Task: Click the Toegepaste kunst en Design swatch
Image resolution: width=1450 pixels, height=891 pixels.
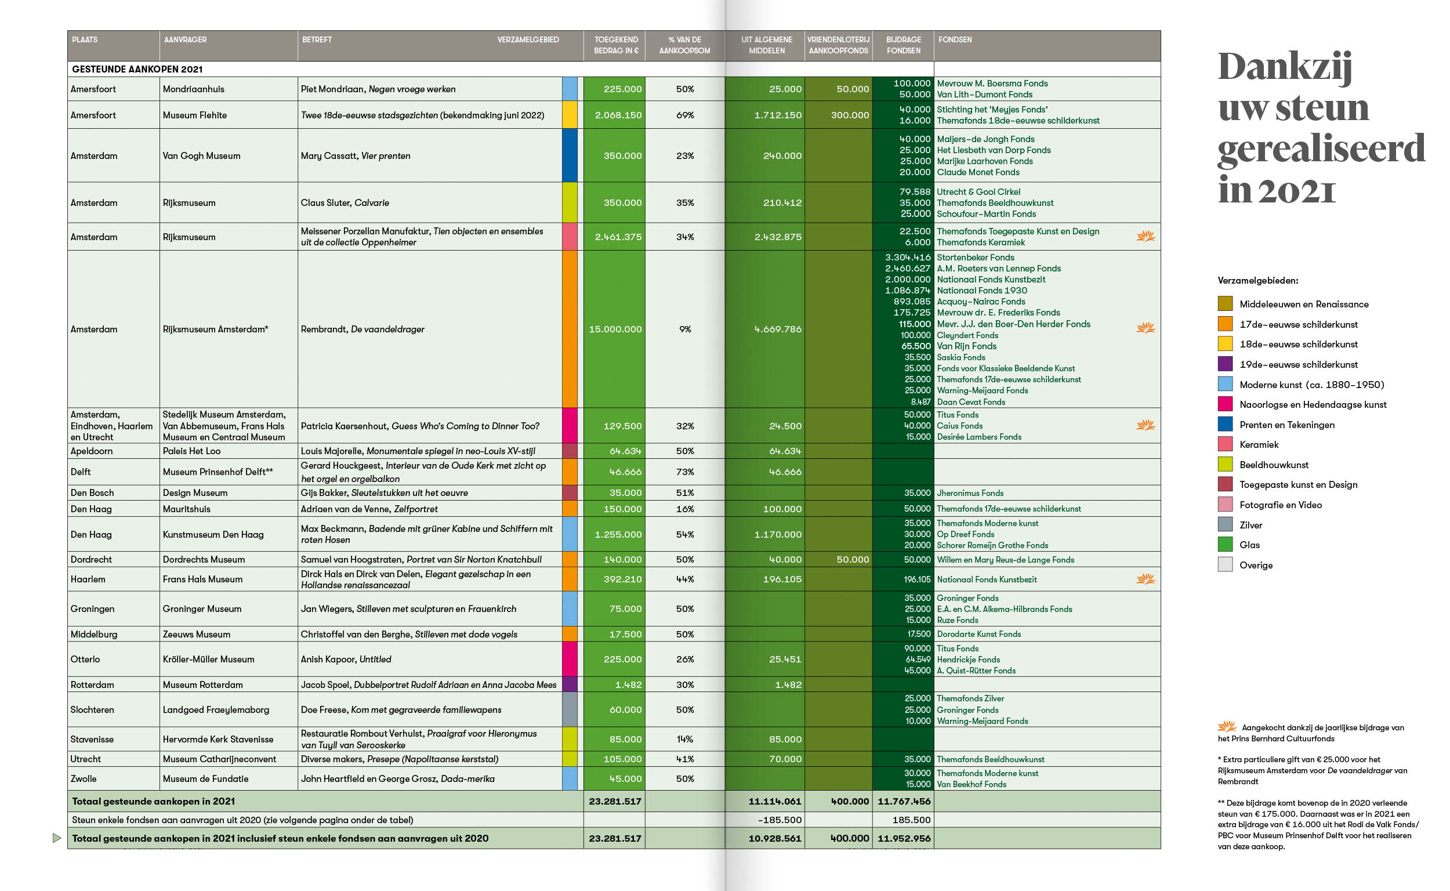Action: pyautogui.click(x=1225, y=484)
